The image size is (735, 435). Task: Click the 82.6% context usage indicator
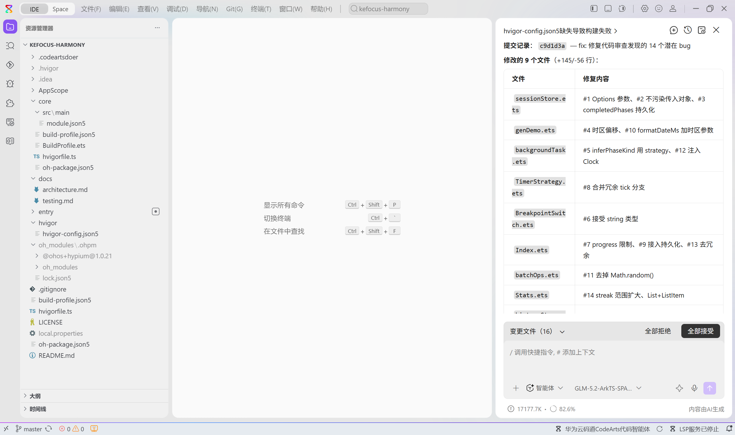coord(563,409)
